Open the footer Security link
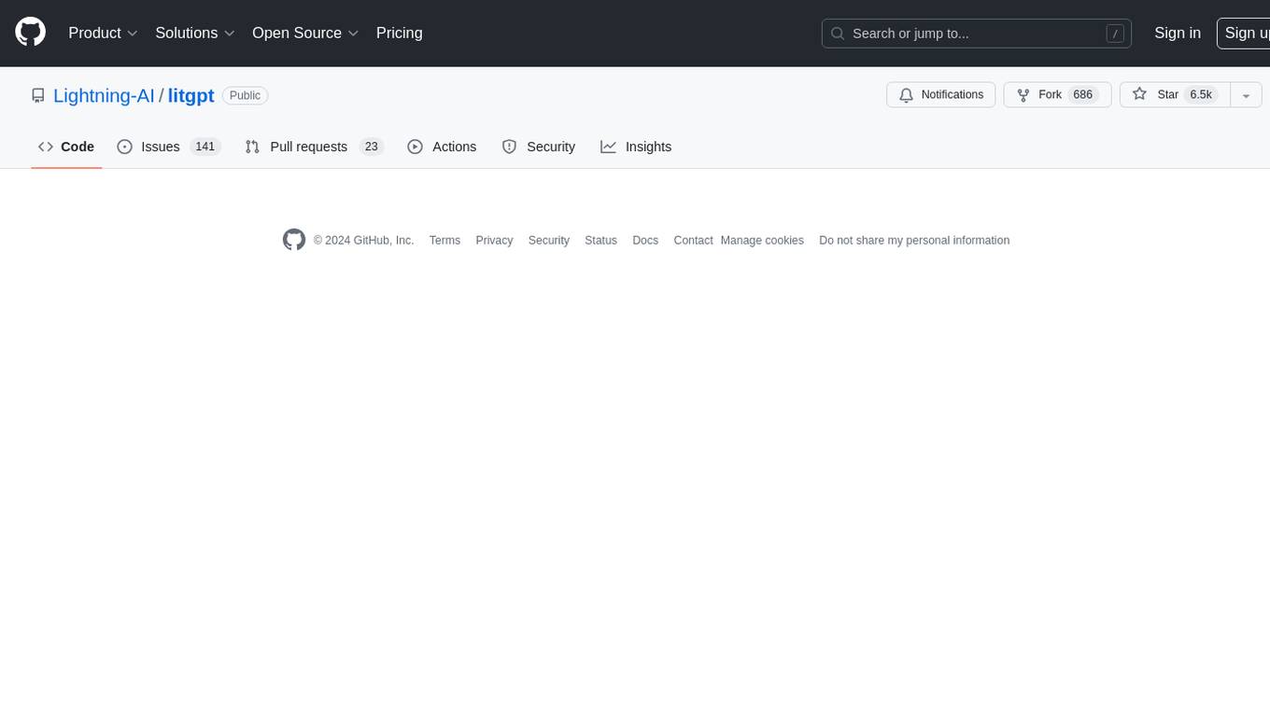 point(549,241)
